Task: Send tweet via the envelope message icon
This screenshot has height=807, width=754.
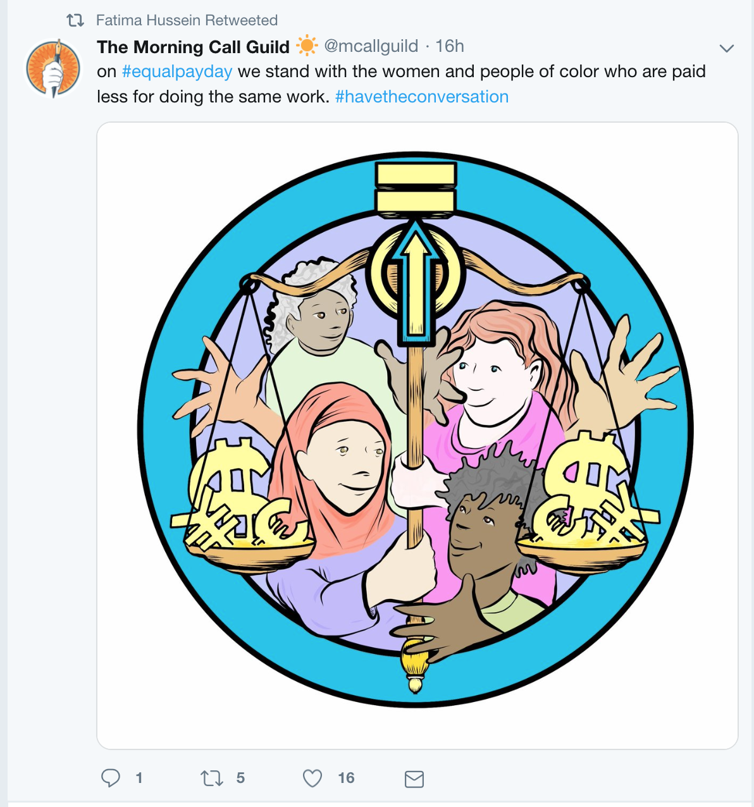Action: pyautogui.click(x=414, y=779)
